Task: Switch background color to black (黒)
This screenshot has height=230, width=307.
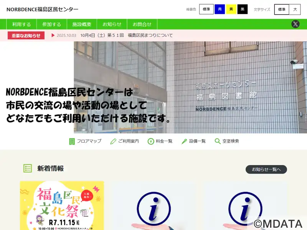Action: coord(243,9)
